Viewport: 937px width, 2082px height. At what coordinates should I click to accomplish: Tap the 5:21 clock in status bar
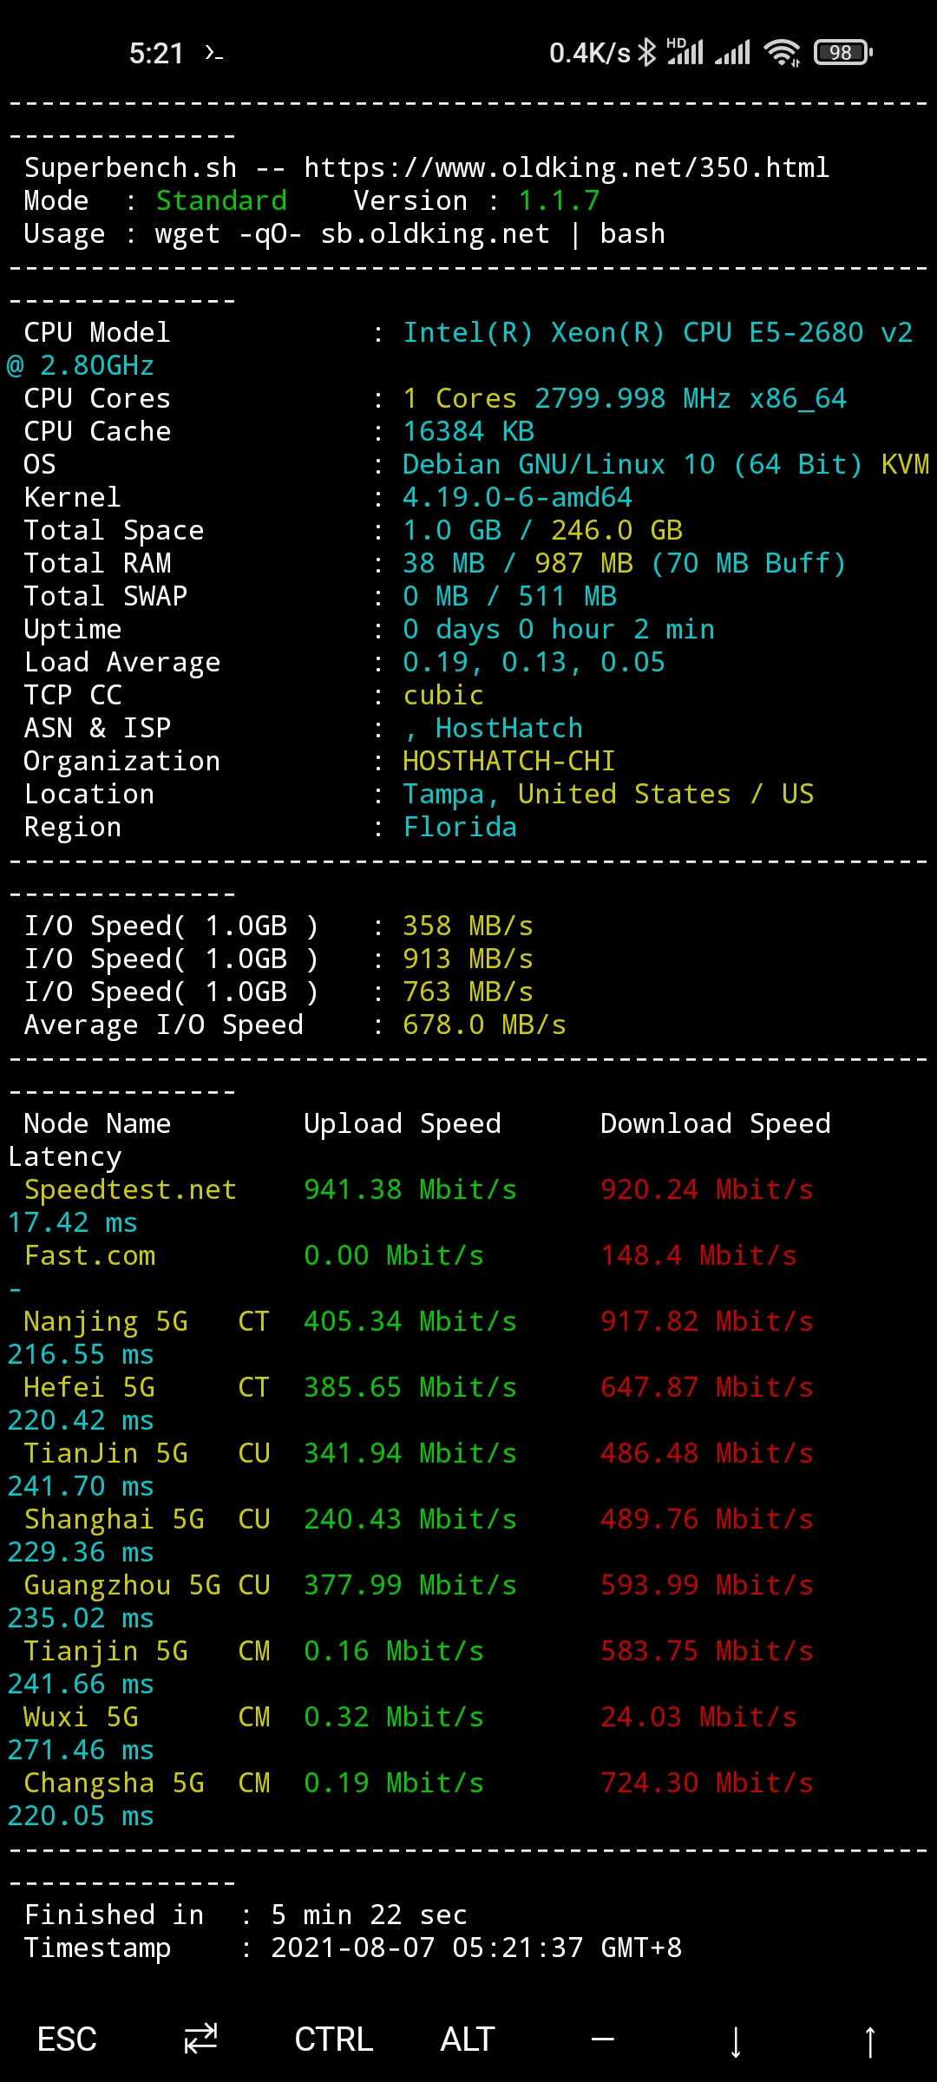pyautogui.click(x=156, y=54)
